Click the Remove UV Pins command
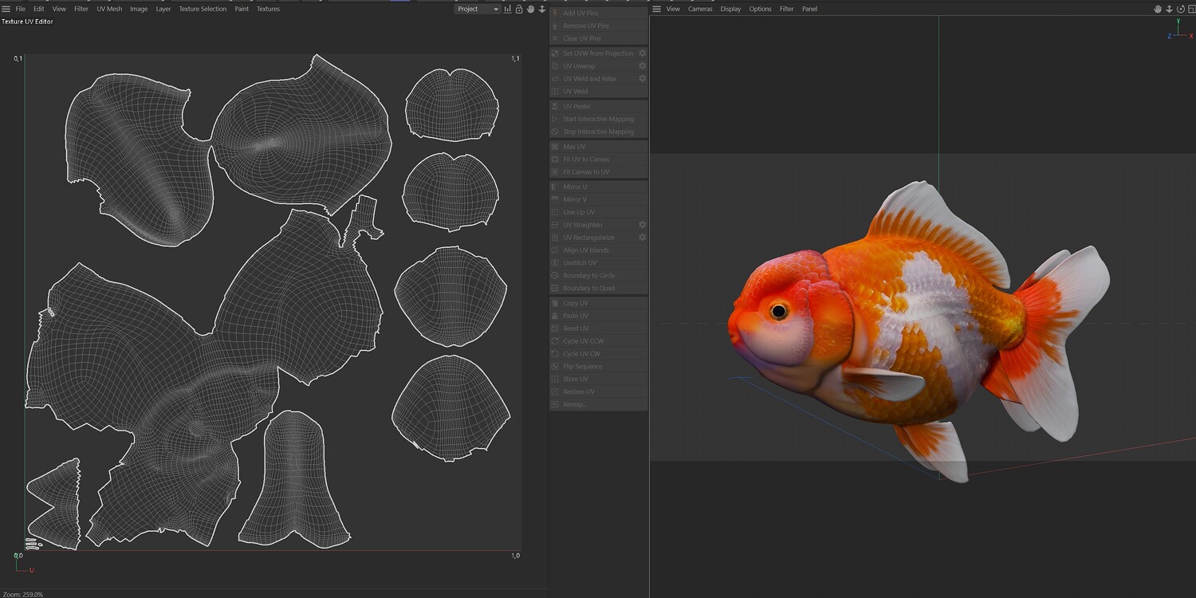The width and height of the screenshot is (1196, 598). tap(599, 26)
